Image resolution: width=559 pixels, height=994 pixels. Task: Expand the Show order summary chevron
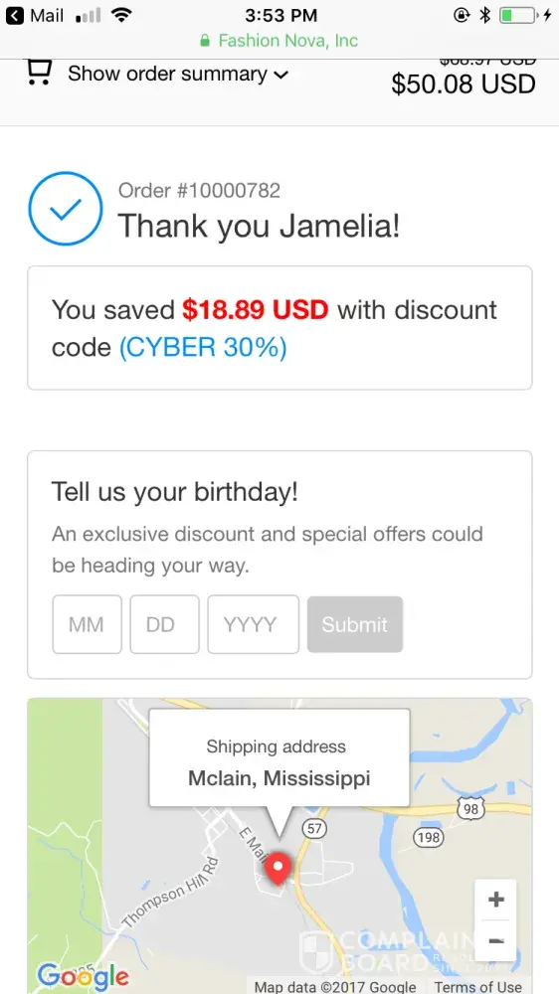point(280,75)
